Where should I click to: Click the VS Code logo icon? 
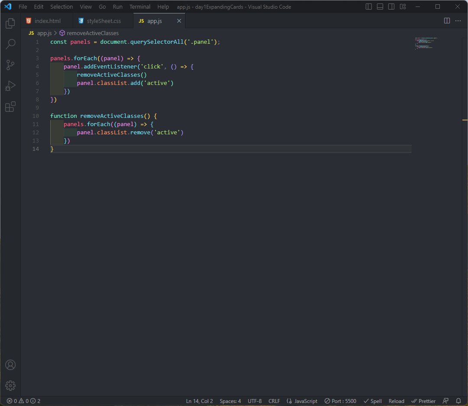(x=8, y=6)
